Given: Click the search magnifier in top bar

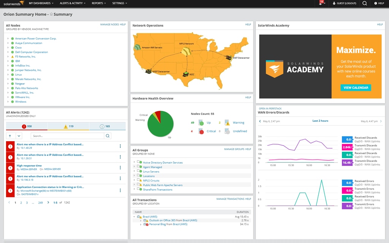Looking at the screenshot, I should (x=365, y=3).
